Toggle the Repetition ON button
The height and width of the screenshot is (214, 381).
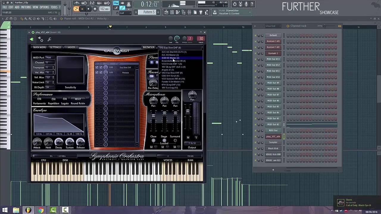54,99
